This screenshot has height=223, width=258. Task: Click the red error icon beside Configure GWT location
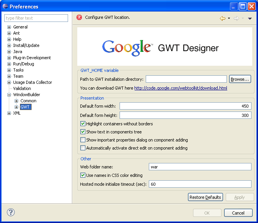79,17
